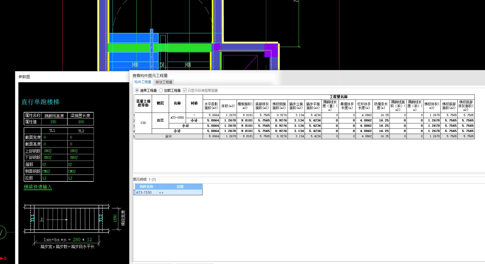The height and width of the screenshot is (264, 485).
Task: Click the 构件名称 column header
Action: click(x=146, y=187)
